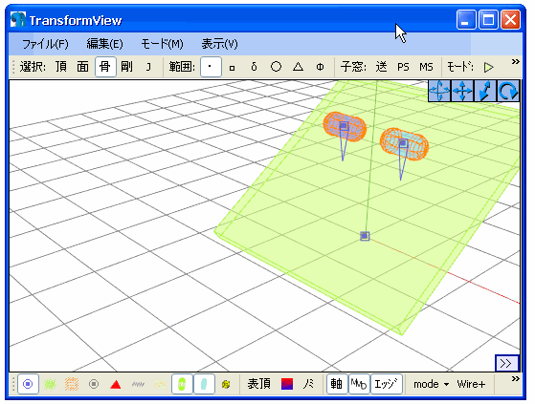Screen dimensions: 535x404
Task: Open the ファイル(F) menu
Action: coord(45,44)
